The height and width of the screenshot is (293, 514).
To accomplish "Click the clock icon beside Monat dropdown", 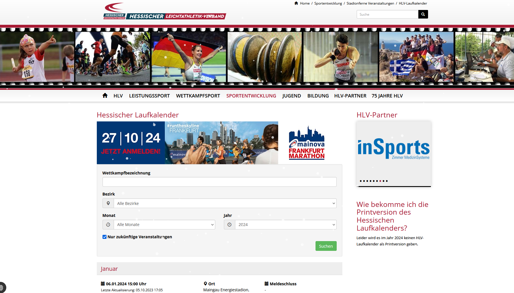I will point(108,225).
